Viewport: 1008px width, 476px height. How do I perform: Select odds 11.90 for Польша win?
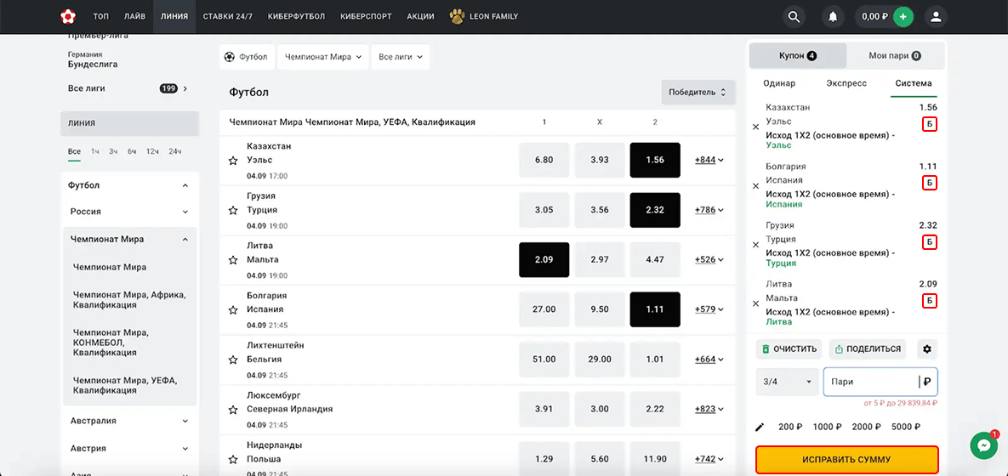pos(655,459)
